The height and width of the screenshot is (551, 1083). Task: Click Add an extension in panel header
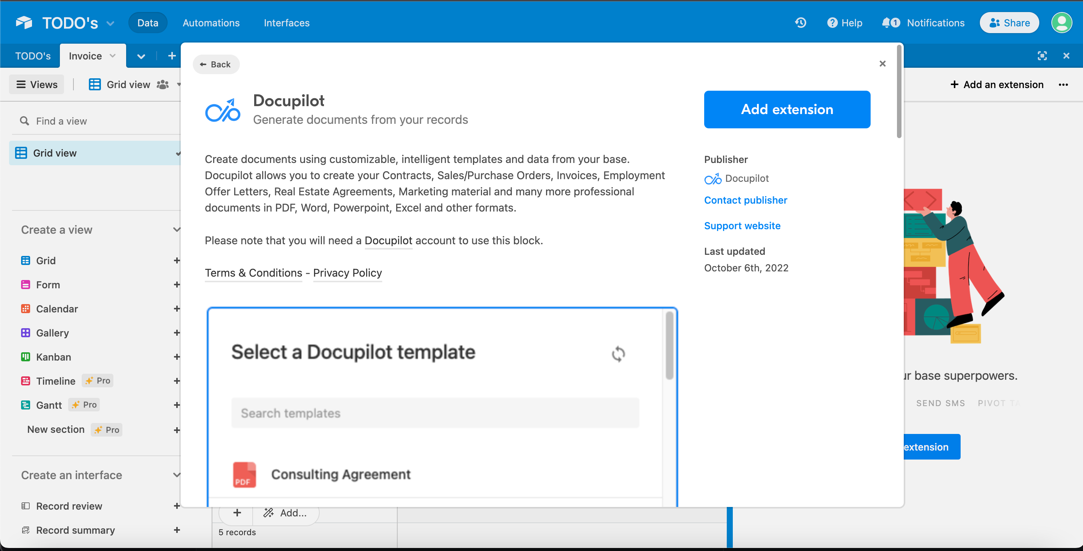click(997, 84)
